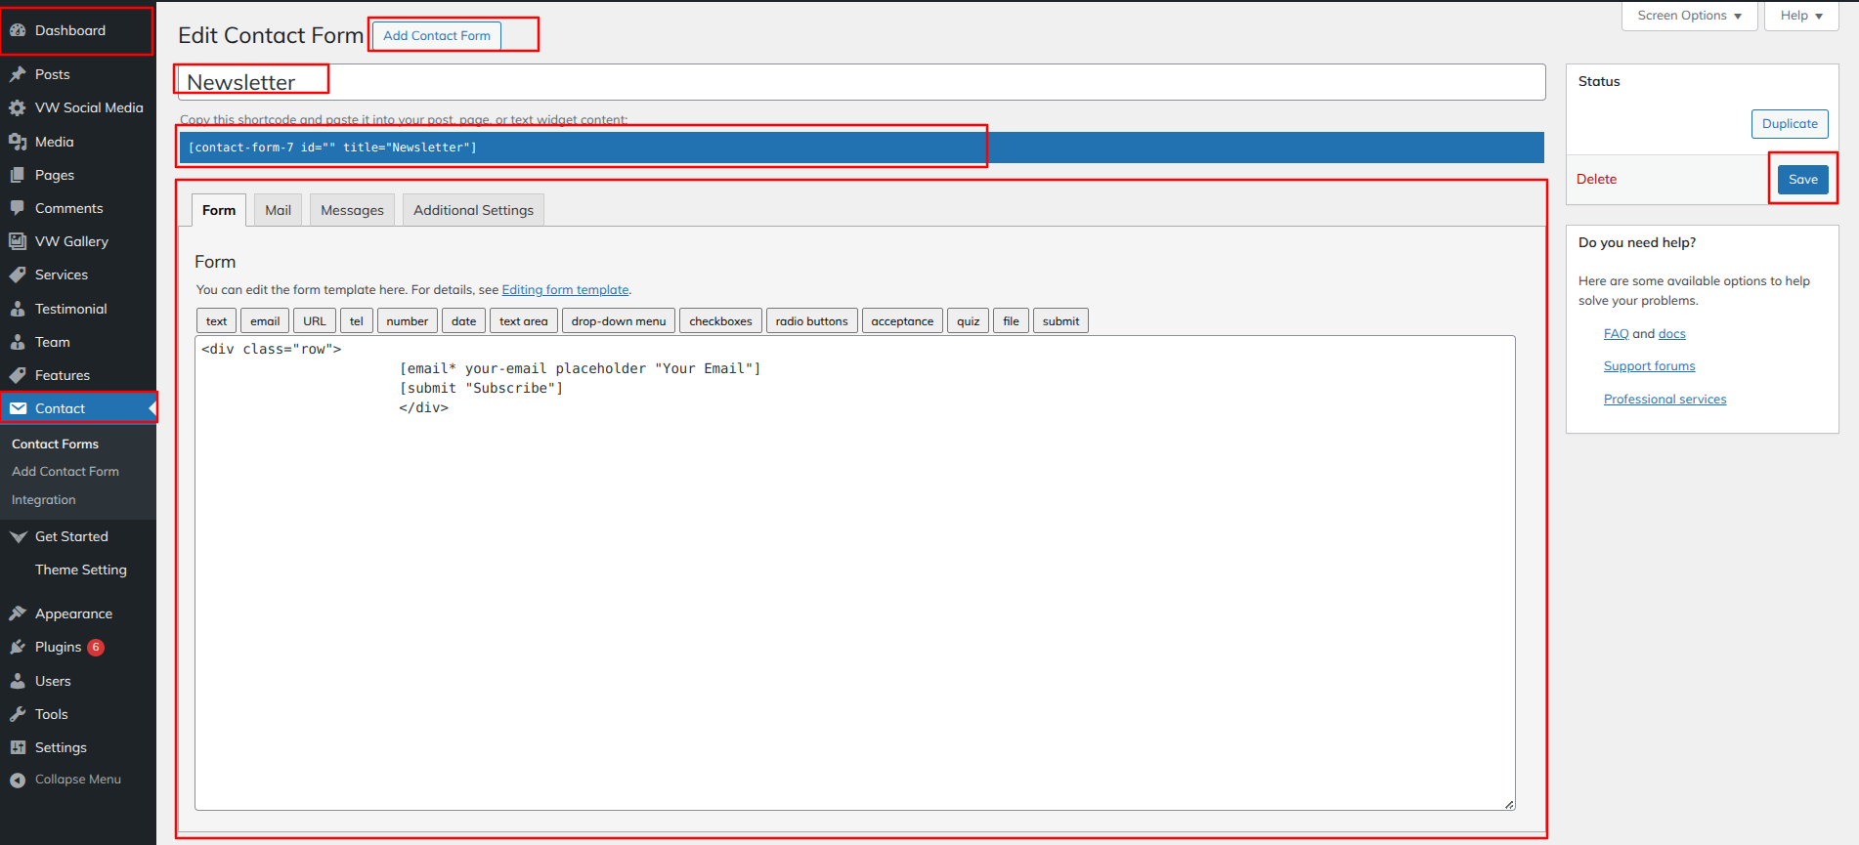Open the Additional Settings tab

pos(473,210)
